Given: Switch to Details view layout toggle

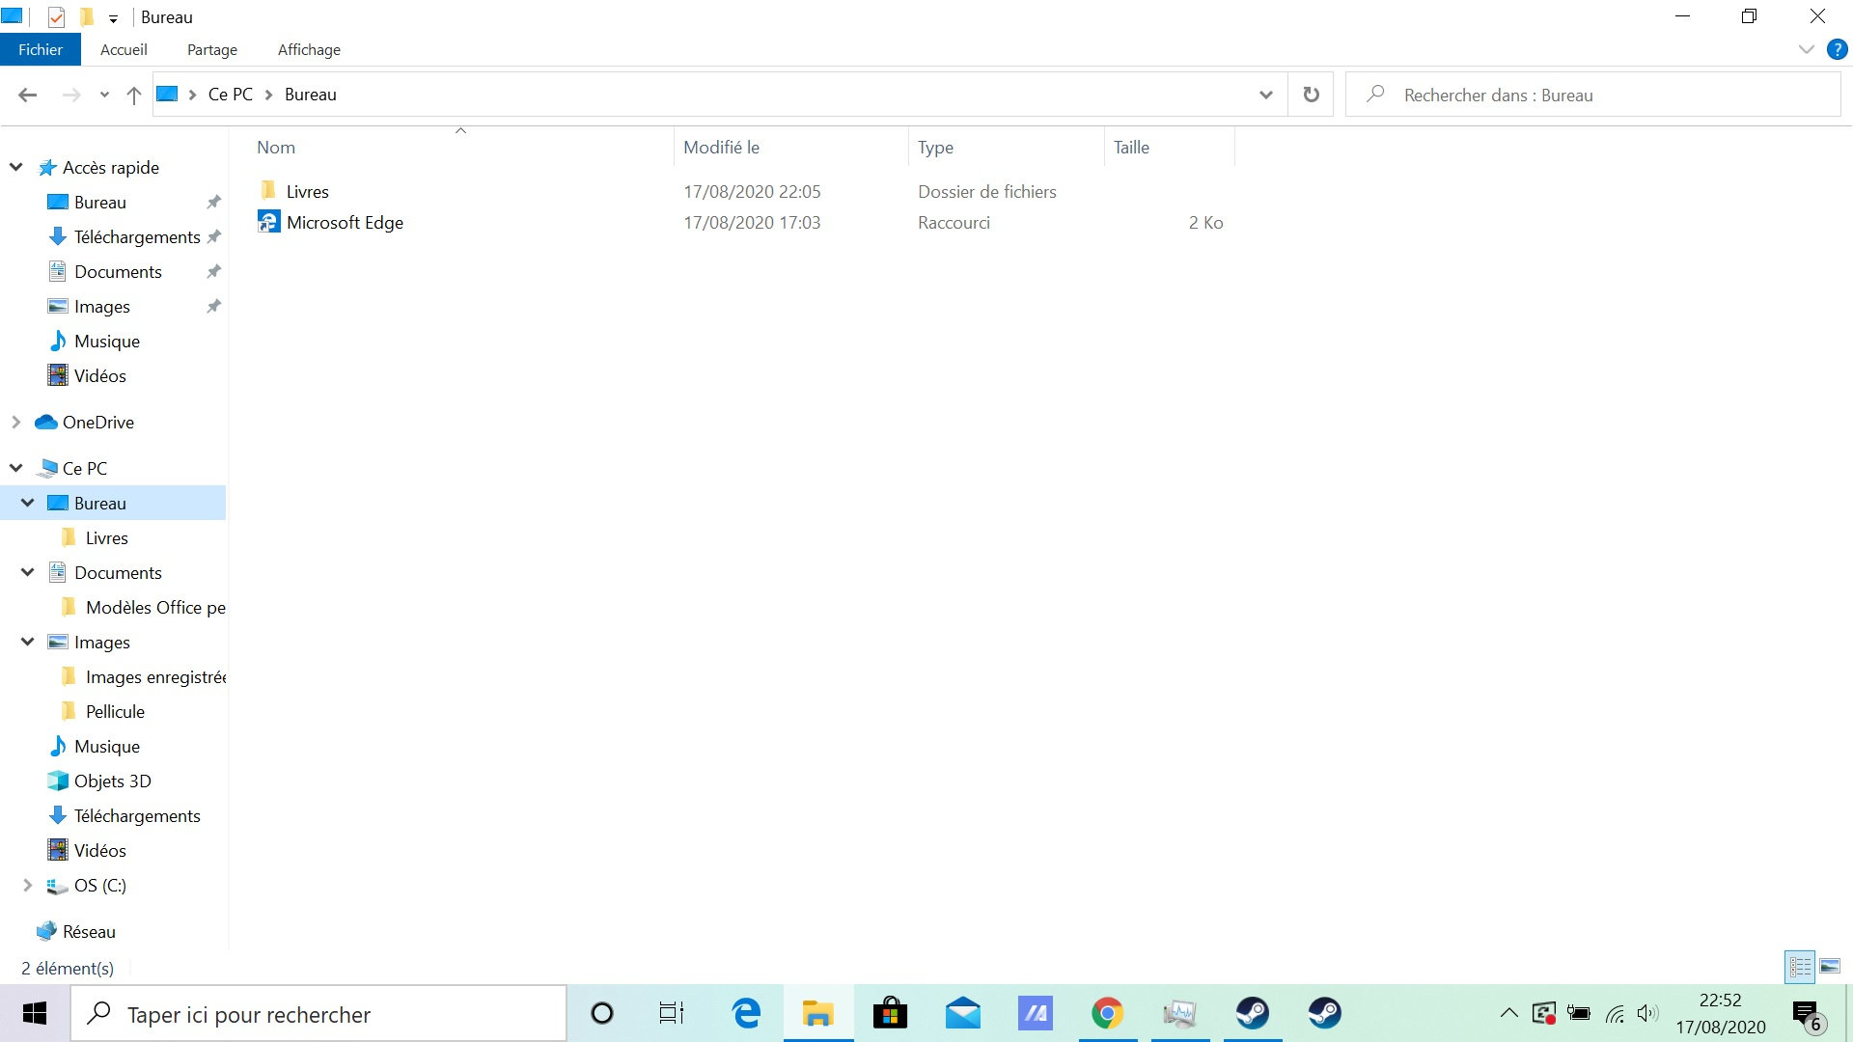Looking at the screenshot, I should tap(1800, 967).
